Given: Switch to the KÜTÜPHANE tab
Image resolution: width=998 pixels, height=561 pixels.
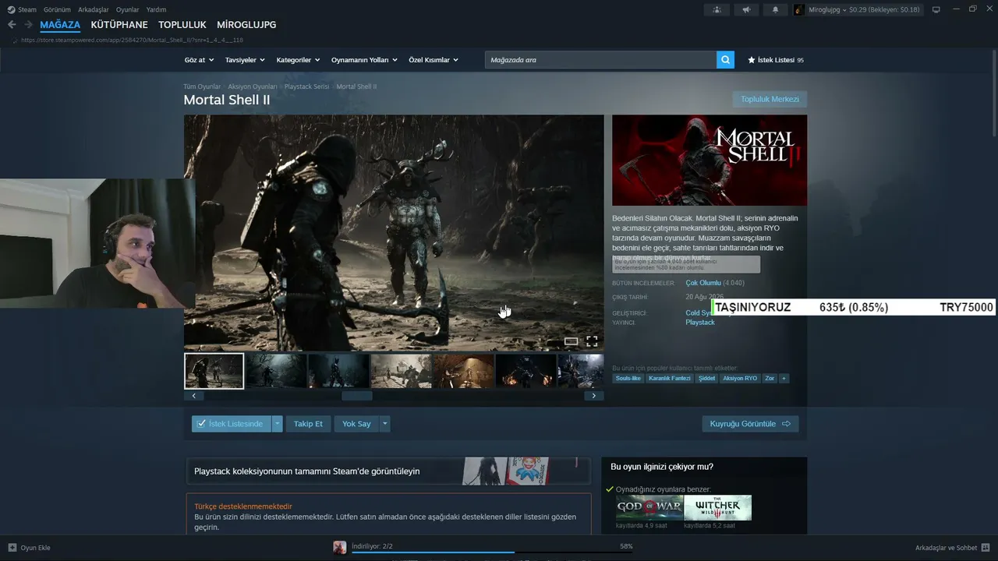Looking at the screenshot, I should tap(119, 25).
